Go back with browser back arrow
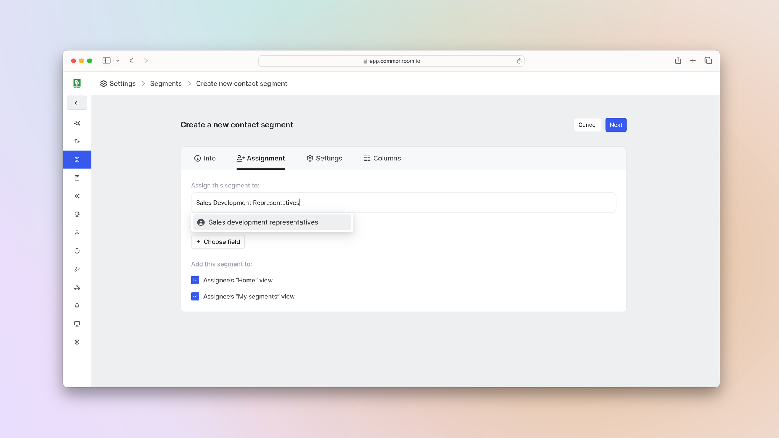Screen dimensions: 779x438 pos(131,61)
